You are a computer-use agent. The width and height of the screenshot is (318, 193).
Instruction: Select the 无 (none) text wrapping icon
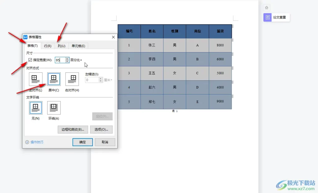tap(35, 107)
